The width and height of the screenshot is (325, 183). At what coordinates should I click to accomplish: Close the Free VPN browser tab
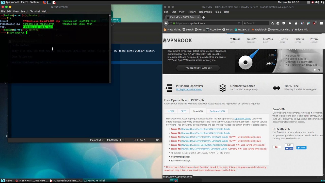(198, 17)
